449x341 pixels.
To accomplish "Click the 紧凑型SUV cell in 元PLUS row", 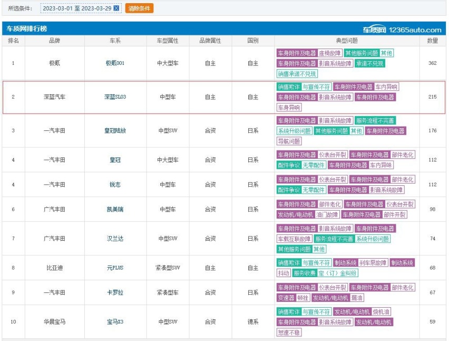I will pyautogui.click(x=168, y=268).
